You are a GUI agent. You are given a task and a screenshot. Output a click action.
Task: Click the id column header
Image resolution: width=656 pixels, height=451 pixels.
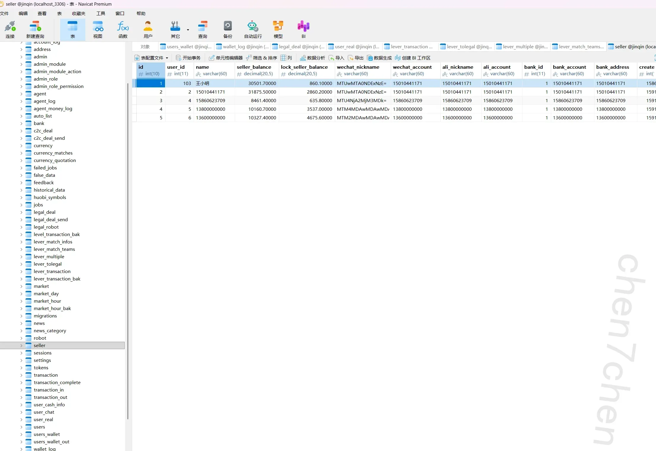pyautogui.click(x=151, y=70)
